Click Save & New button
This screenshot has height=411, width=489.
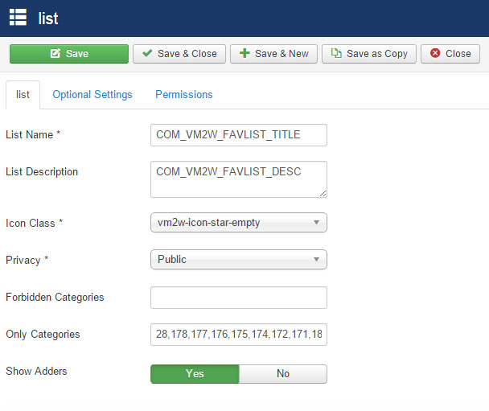pyautogui.click(x=273, y=54)
